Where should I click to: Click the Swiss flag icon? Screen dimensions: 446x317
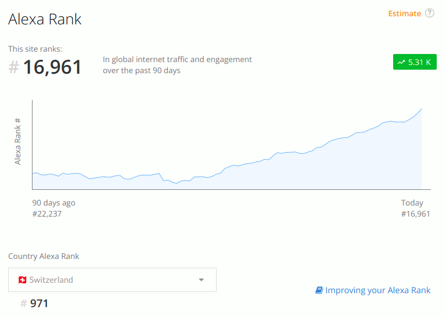point(23,280)
